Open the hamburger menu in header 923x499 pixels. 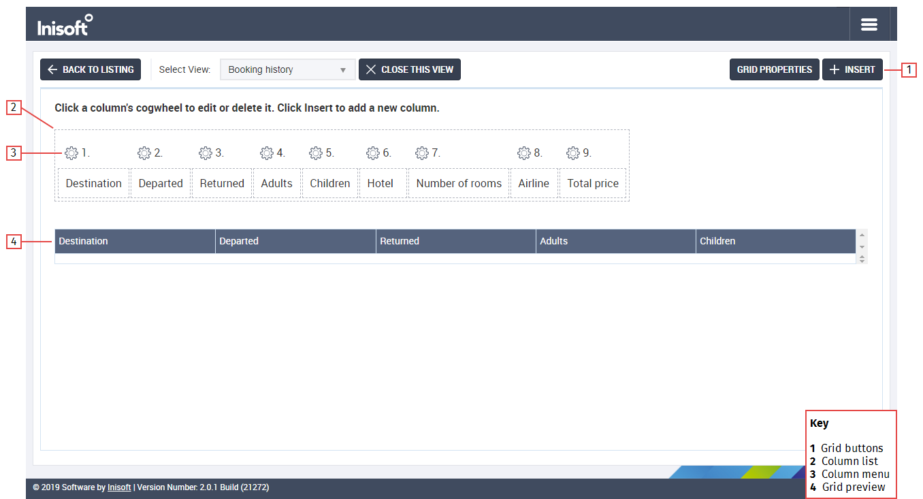(x=869, y=25)
